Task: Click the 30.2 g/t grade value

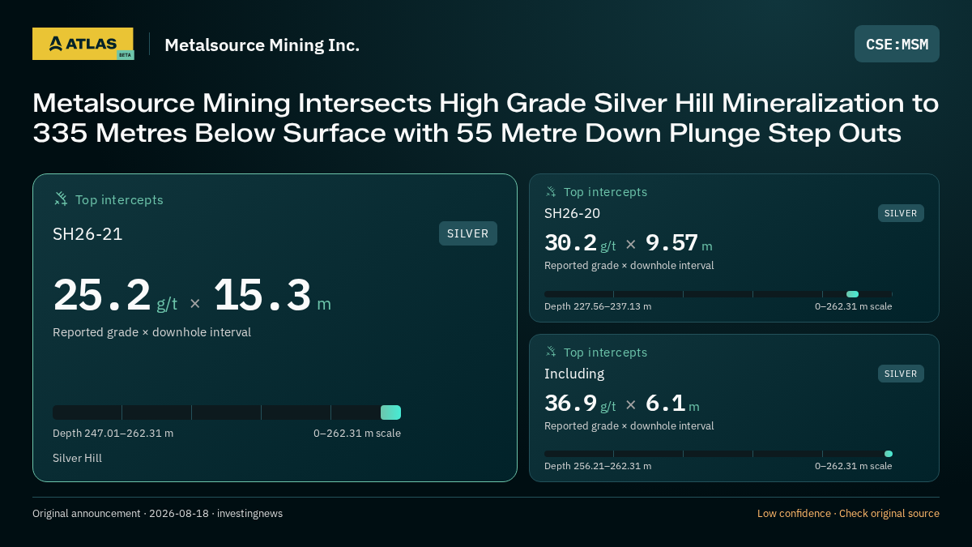Action: [580, 243]
